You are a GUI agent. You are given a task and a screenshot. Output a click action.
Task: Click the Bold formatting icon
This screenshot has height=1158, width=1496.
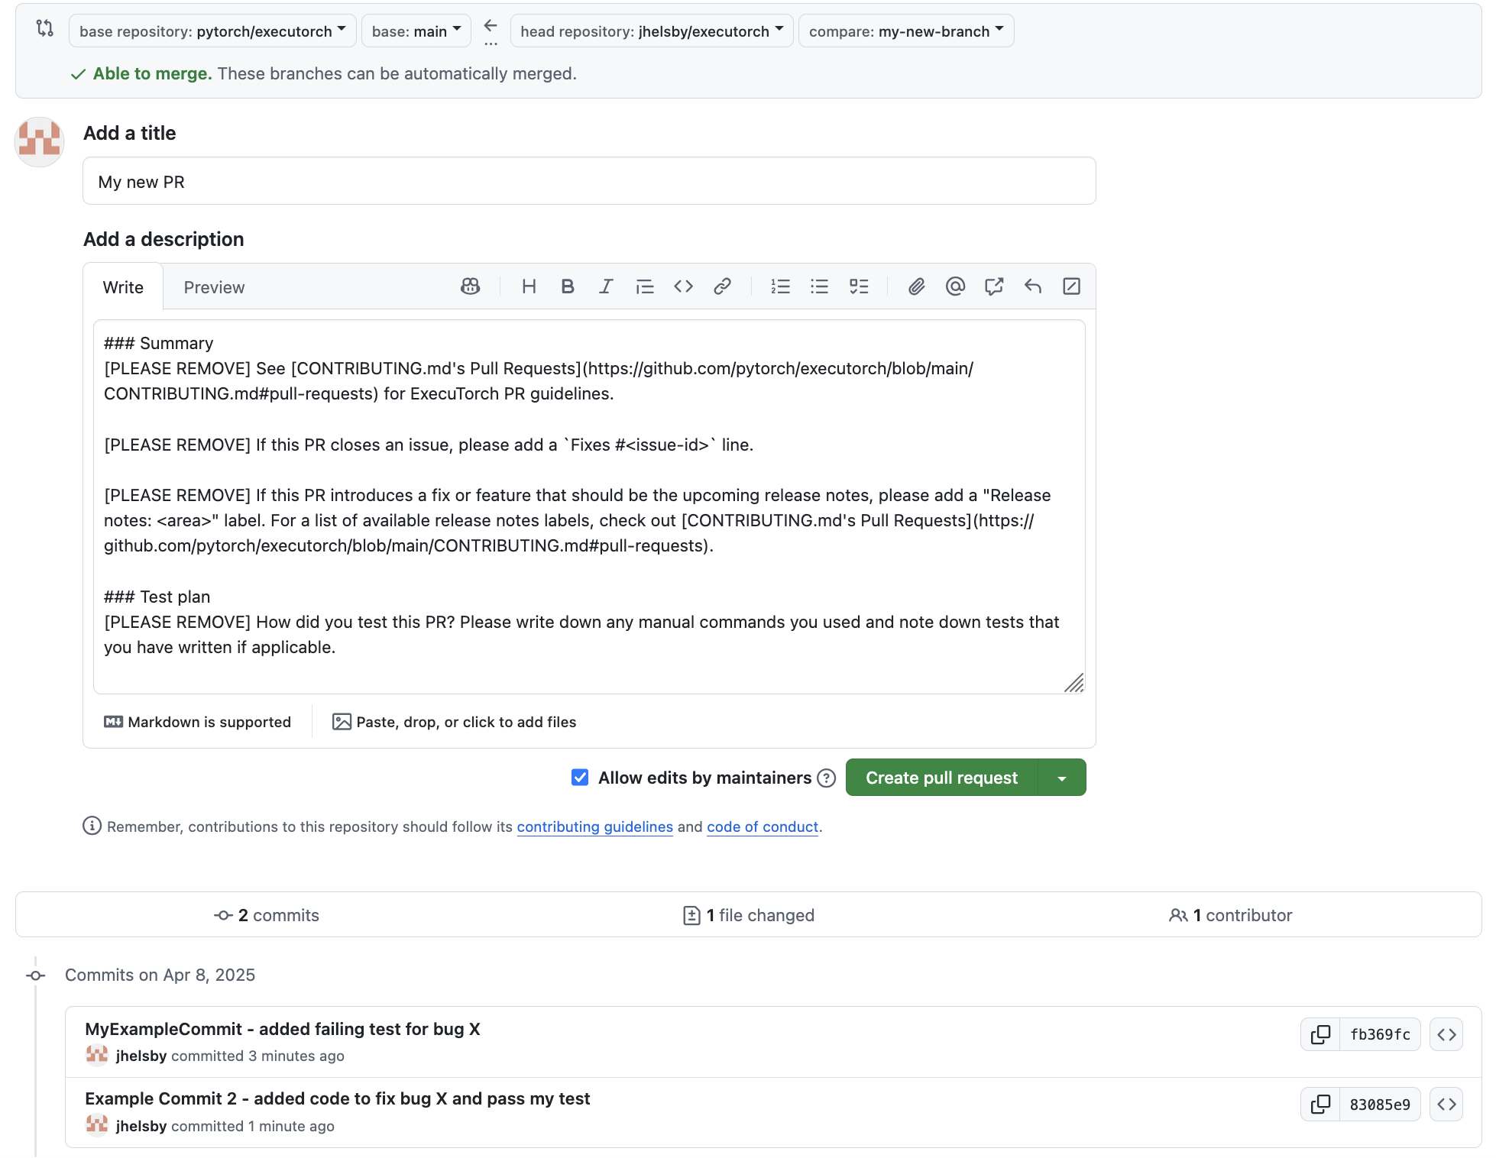567,286
